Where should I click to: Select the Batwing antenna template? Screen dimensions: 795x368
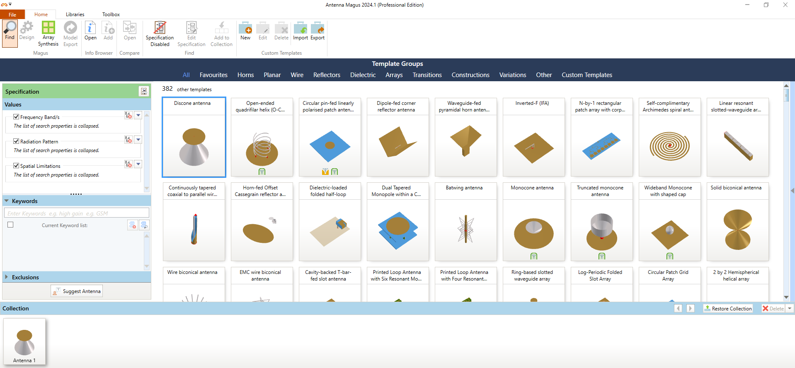coord(466,222)
